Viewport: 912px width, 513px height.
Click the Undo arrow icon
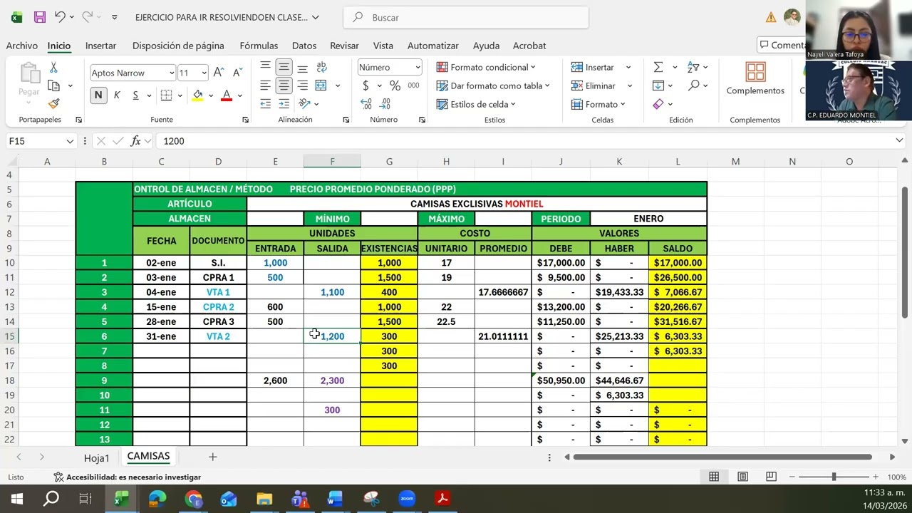coord(61,17)
